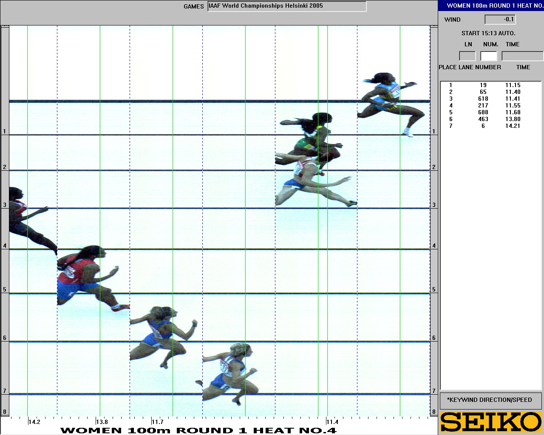Click the 11.7 time scale marker
Image resolution: width=544 pixels, height=435 pixels.
coord(158,422)
